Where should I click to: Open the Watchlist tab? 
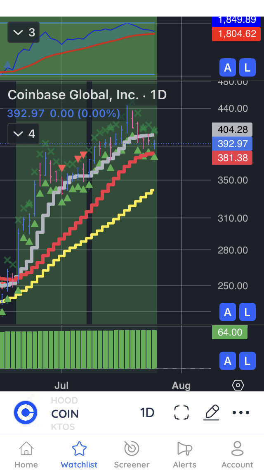point(79,454)
